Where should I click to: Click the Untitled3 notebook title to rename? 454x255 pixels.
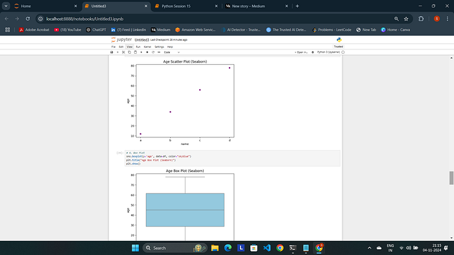tap(142, 40)
